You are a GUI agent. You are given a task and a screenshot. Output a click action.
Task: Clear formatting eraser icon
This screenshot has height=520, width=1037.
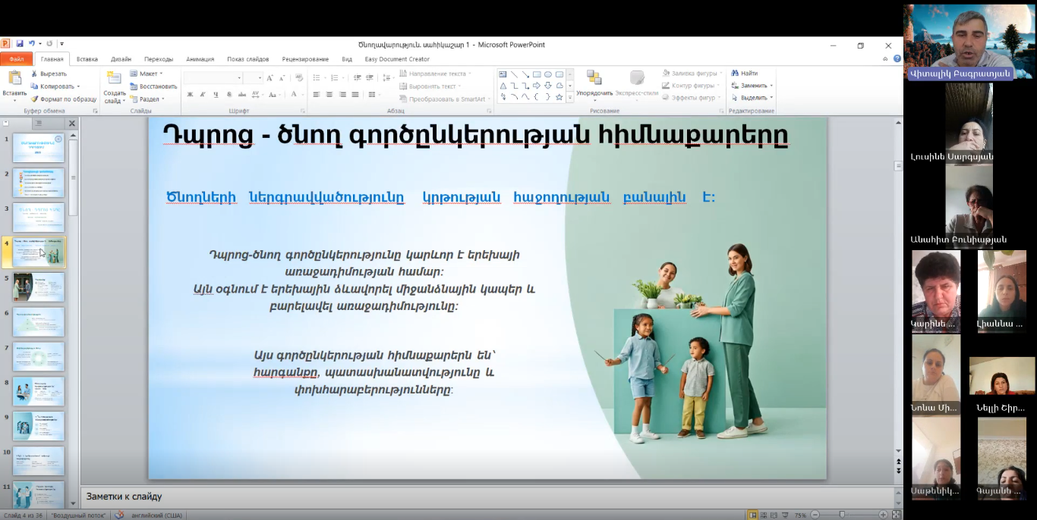pyautogui.click(x=299, y=77)
